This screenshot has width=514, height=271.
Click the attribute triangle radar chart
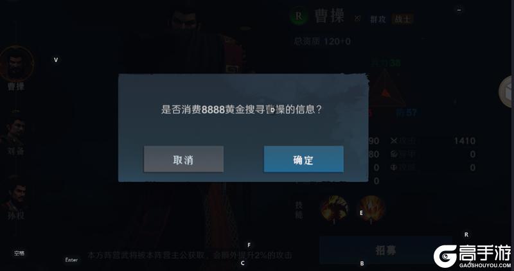(385, 89)
